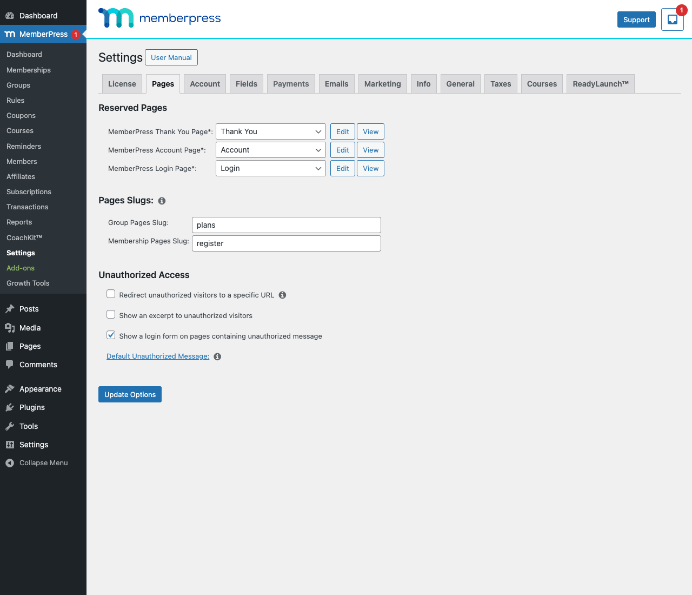Viewport: 692px width, 595px height.
Task: Select the General tab
Action: pos(461,84)
